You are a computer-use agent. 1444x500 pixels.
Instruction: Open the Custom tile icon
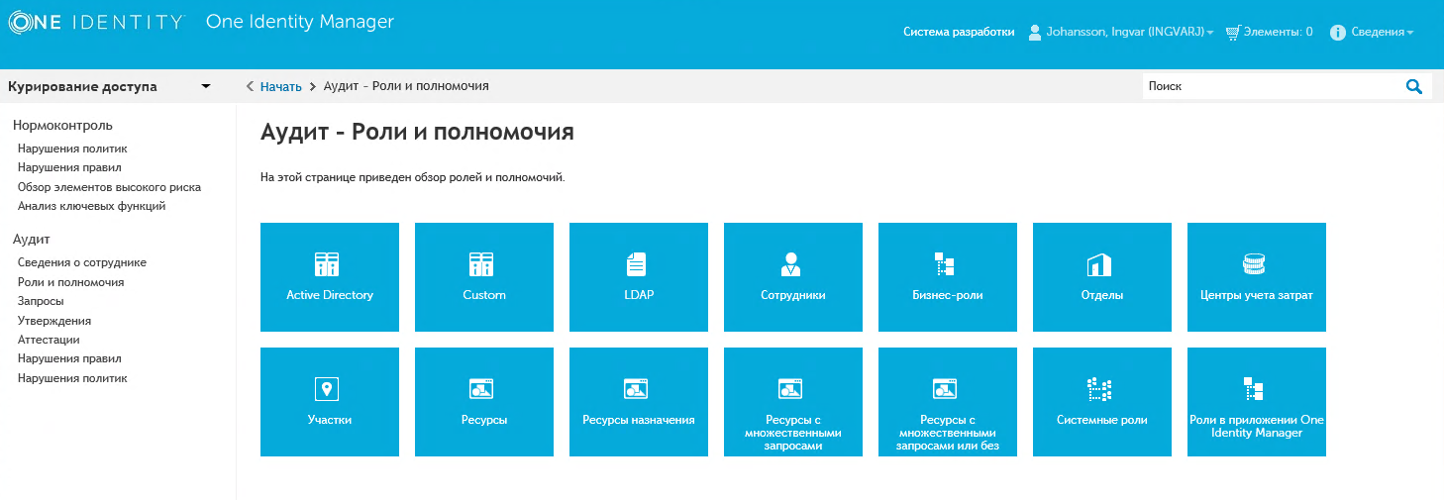(481, 264)
